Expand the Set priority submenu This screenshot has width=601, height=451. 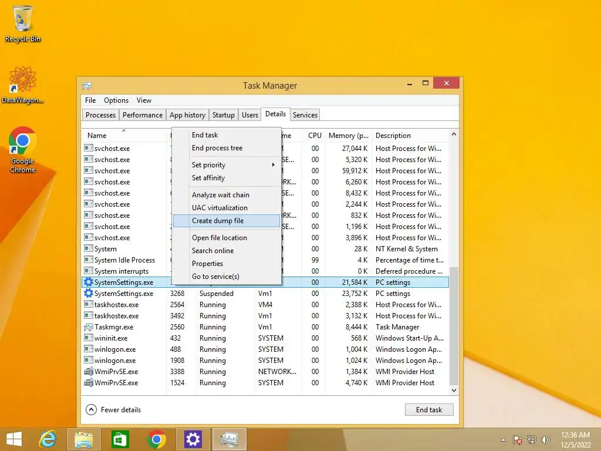point(227,165)
